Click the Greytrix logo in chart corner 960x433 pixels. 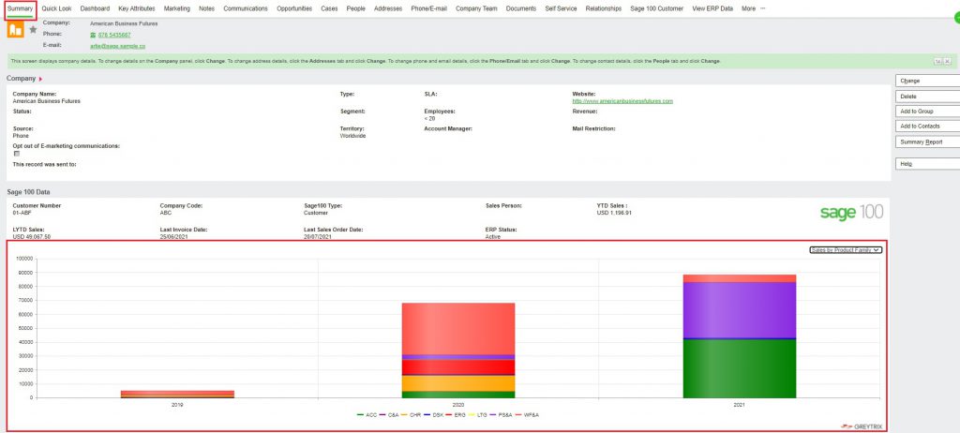[x=862, y=426]
